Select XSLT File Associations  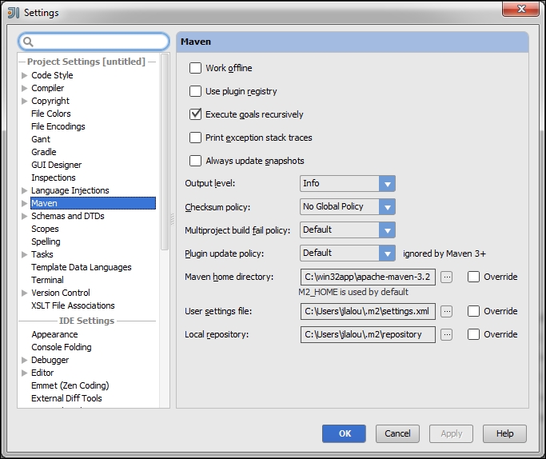[x=73, y=305]
